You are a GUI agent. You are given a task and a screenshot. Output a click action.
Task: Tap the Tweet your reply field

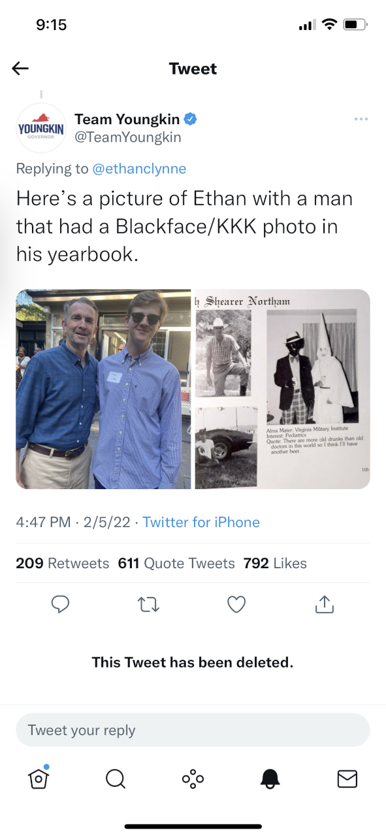coord(193,730)
